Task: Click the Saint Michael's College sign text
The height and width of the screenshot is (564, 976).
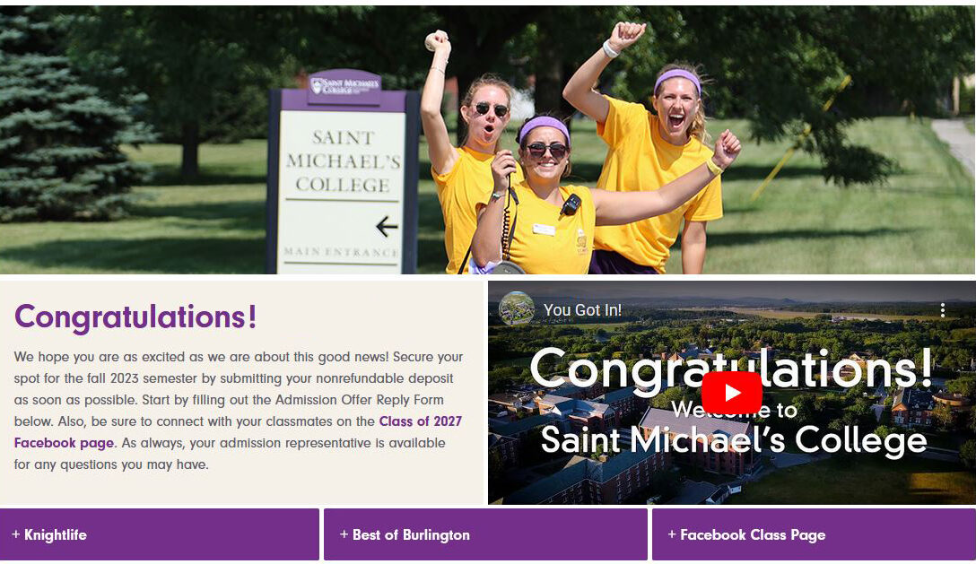Action: [x=343, y=161]
